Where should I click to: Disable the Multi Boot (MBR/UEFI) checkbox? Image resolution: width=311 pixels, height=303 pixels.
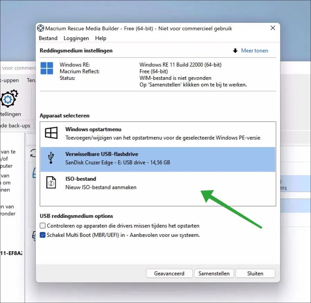pos(43,235)
